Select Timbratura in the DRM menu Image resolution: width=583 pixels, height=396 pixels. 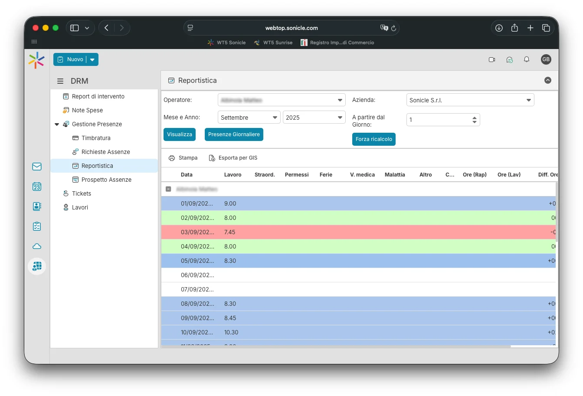96,138
